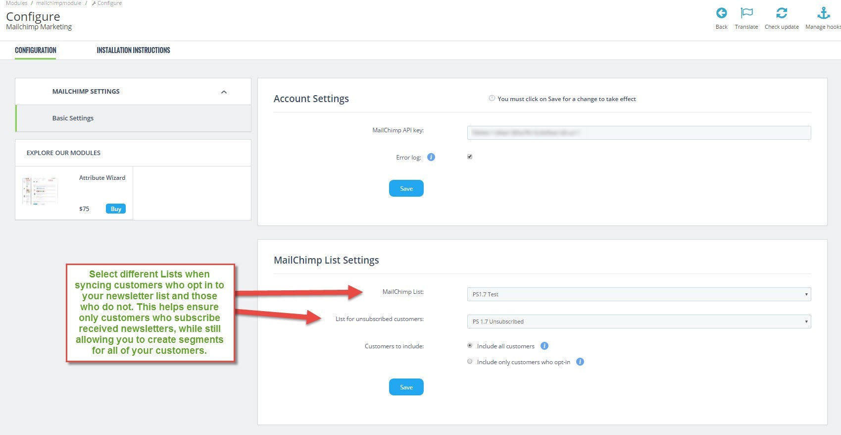The width and height of the screenshot is (841, 435).
Task: Click the MailChimp List Settings heading
Action: tap(326, 260)
